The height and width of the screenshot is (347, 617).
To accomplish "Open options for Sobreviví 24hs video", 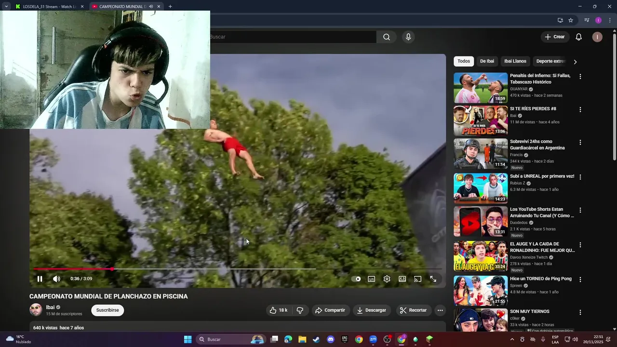I will 580,143.
